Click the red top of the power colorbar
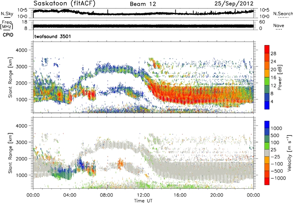Screen dimensions: 293x203 tap(267, 49)
